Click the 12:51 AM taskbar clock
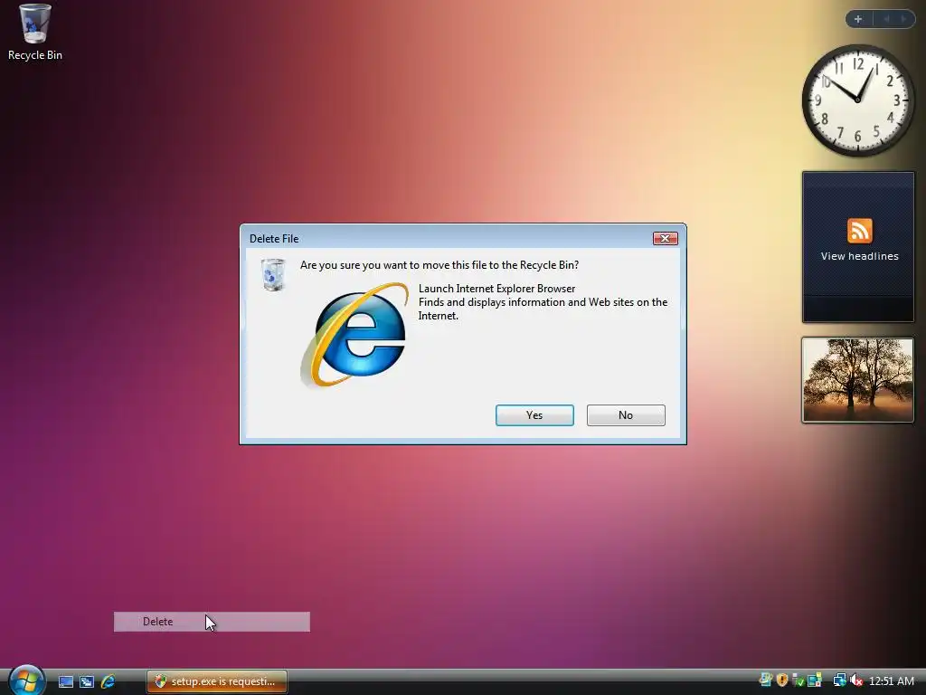Screen dimensions: 926x695 click(892, 681)
